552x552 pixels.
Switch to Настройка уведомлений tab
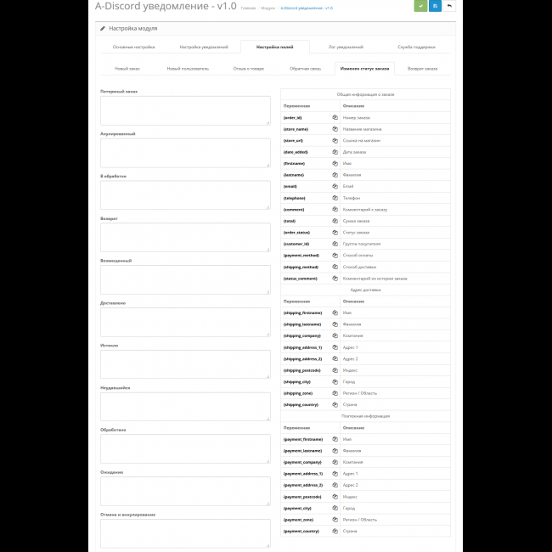point(204,48)
